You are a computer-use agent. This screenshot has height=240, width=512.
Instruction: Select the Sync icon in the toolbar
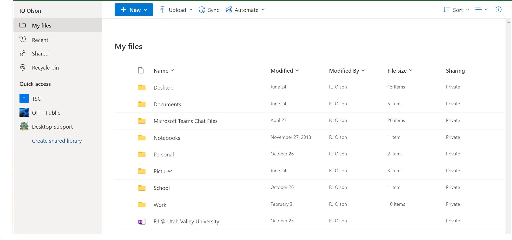pos(201,10)
